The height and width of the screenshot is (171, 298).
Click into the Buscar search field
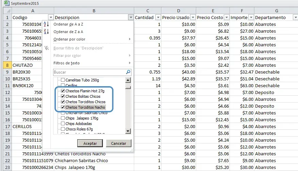click(x=89, y=72)
